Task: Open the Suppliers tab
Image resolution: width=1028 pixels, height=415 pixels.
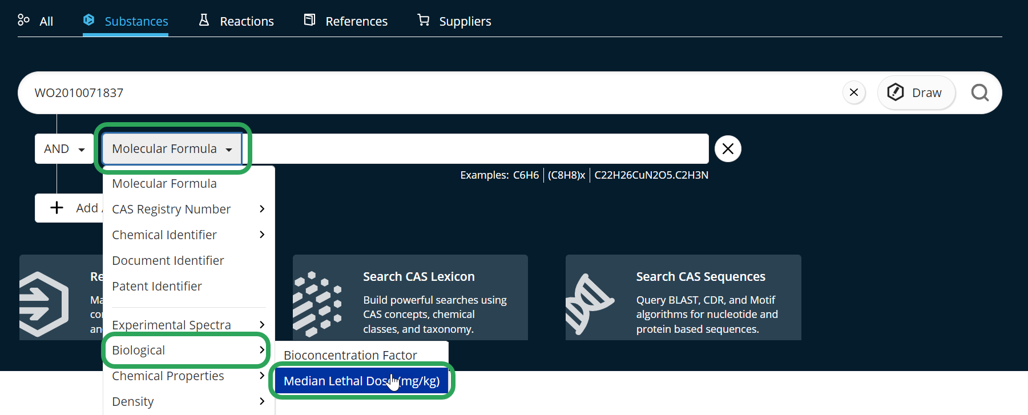Action: pyautogui.click(x=454, y=21)
